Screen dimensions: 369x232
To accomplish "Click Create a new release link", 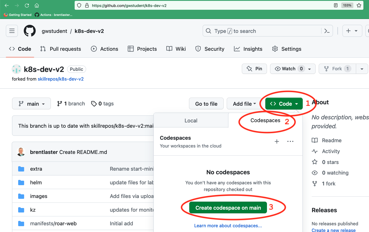I will 333,230.
